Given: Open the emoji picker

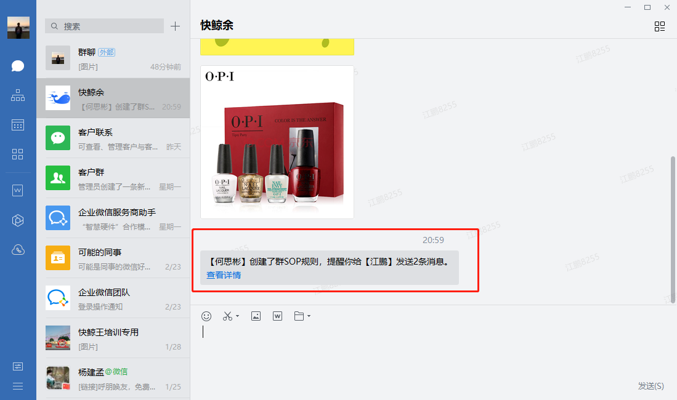Looking at the screenshot, I should click(206, 316).
